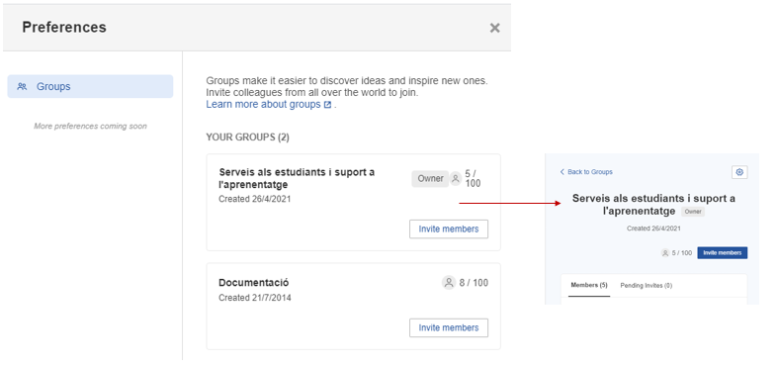Screen dimensions: 778x367
Task: Click Created 26/4/2021 text in first card
Action: [x=254, y=199]
